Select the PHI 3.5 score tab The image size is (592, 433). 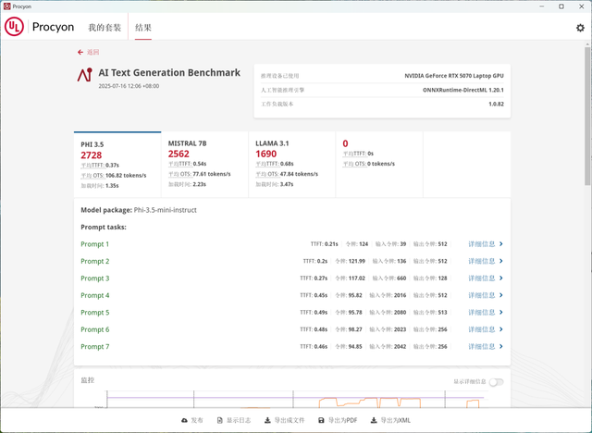pos(117,164)
